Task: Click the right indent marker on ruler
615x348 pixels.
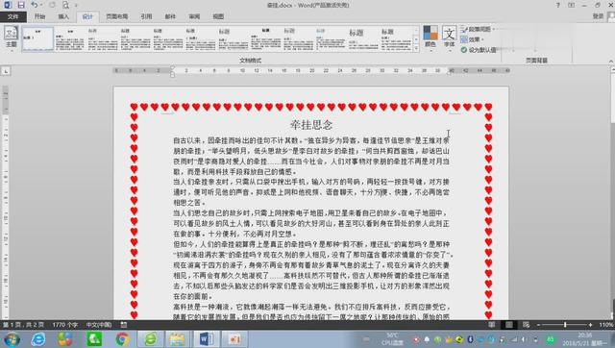Action: click(x=450, y=73)
